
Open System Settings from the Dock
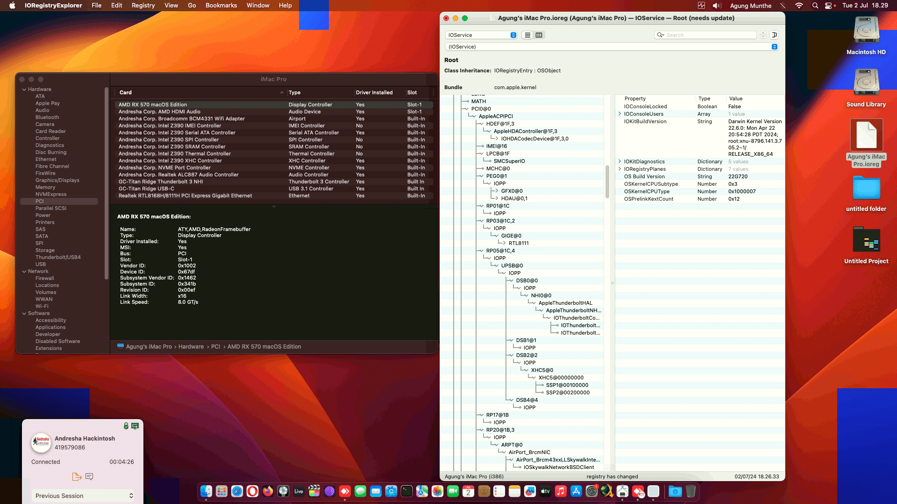coord(591,491)
